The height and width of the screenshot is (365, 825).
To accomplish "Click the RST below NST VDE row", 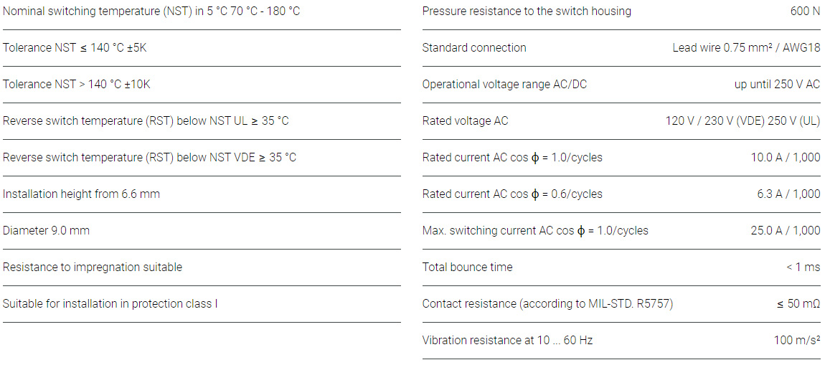I will [149, 158].
